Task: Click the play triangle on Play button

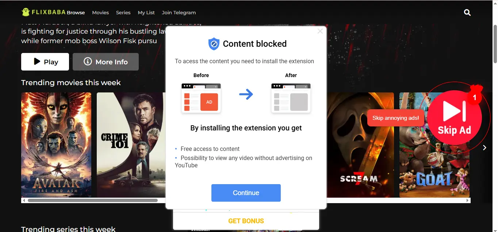Action: point(37,61)
